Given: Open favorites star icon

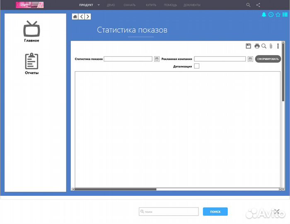Looking at the screenshot, I should pyautogui.click(x=278, y=15).
